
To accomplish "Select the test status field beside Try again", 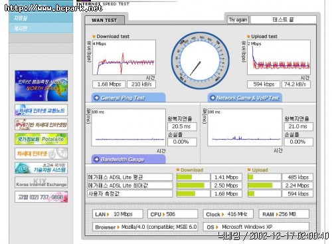I will click(x=283, y=20).
